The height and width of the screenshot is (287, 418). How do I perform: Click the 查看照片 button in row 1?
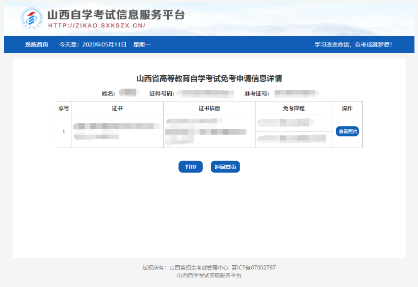coord(347,131)
